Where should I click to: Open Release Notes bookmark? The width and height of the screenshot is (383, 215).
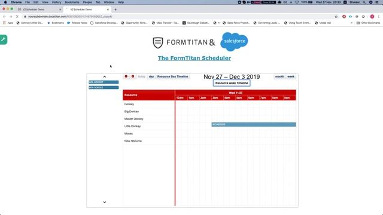click(77, 23)
